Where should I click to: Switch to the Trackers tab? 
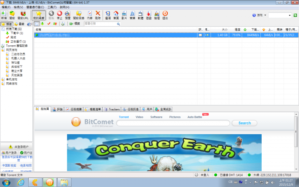112,109
